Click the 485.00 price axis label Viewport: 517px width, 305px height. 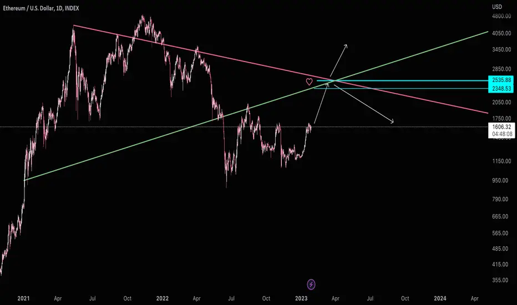(501, 248)
